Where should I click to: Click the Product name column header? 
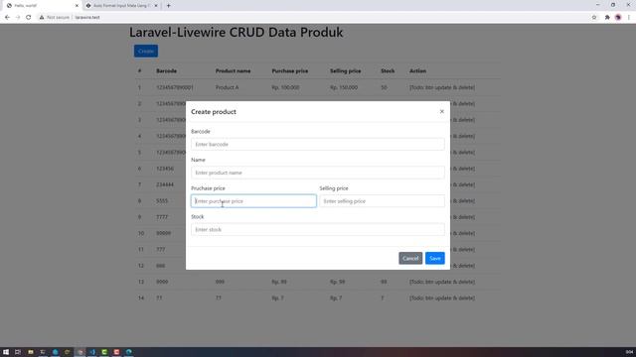[x=233, y=70]
